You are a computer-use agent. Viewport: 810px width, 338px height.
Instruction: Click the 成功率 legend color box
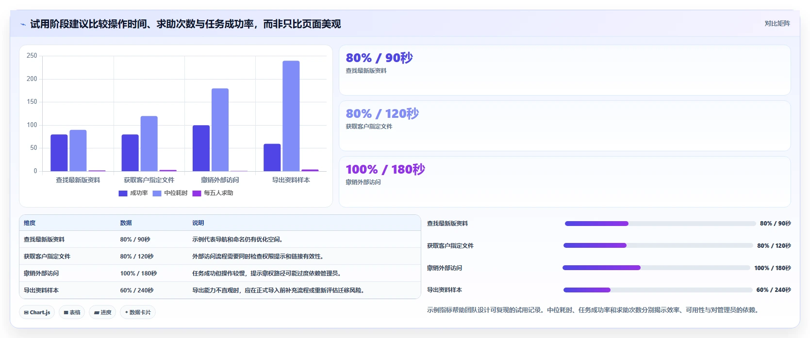coord(123,193)
